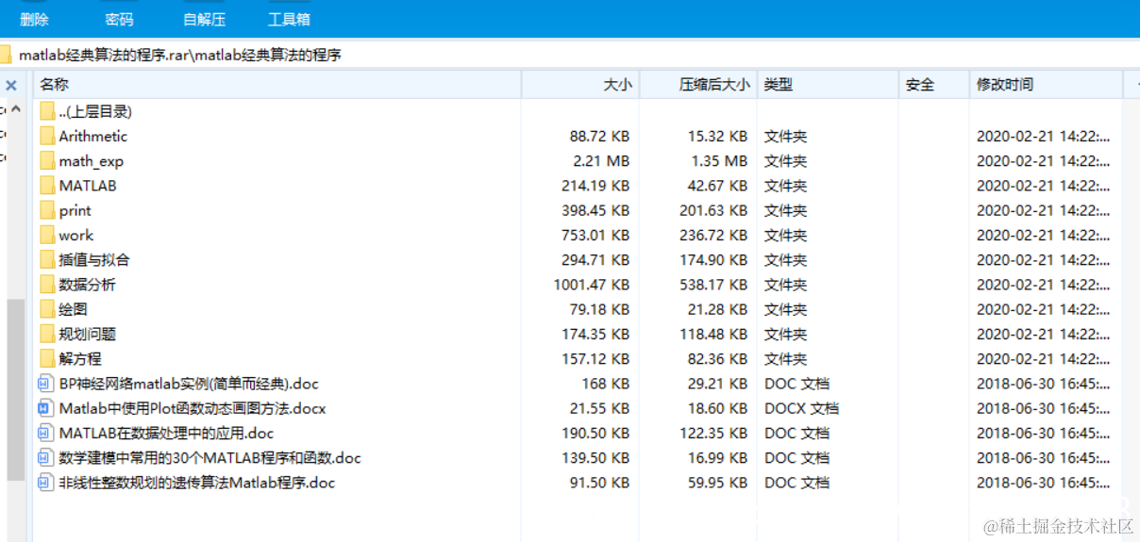Screen dimensions: 1140x542
Task: Click the MATLAB在数据处理中的应用 doc icon
Action: [44, 433]
